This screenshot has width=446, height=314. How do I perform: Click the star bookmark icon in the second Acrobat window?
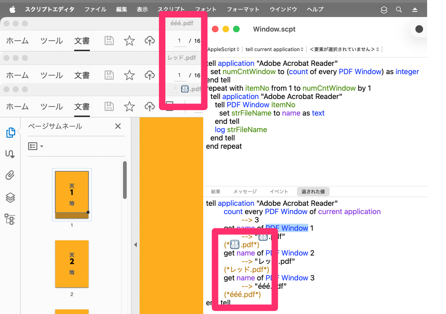tap(129, 75)
